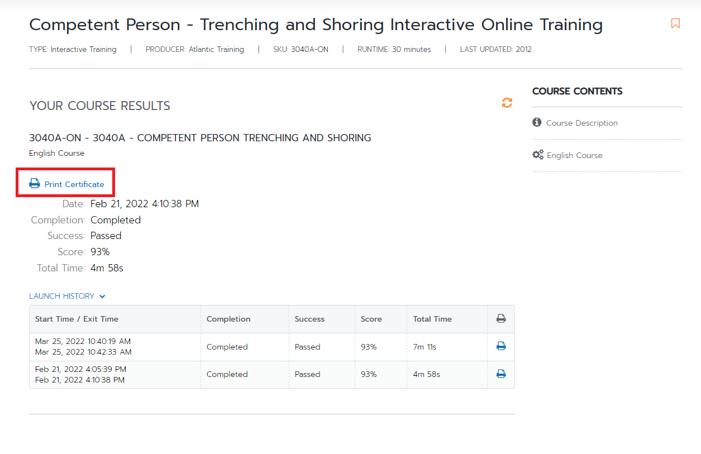Viewport: 701px width, 454px height.
Task: Click the chevron arrow beside Launch History
Action: point(102,297)
